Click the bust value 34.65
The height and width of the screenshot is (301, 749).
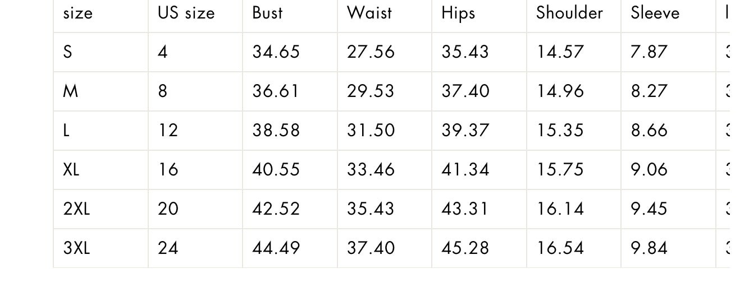[276, 52]
